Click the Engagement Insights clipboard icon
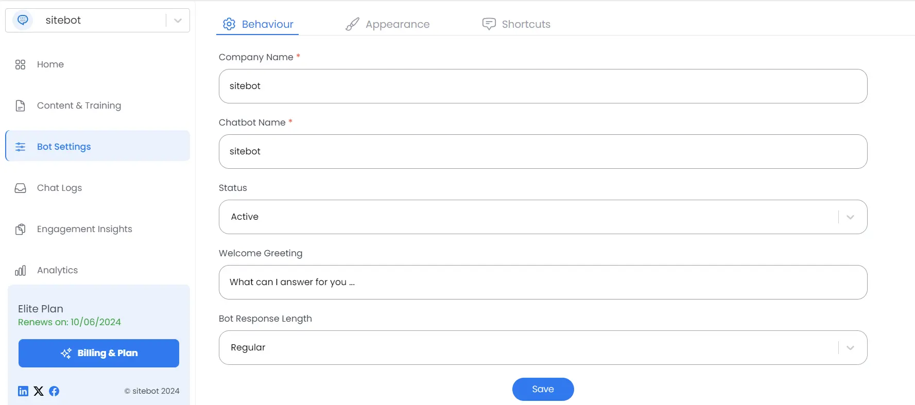Image resolution: width=915 pixels, height=405 pixels. pyautogui.click(x=20, y=229)
